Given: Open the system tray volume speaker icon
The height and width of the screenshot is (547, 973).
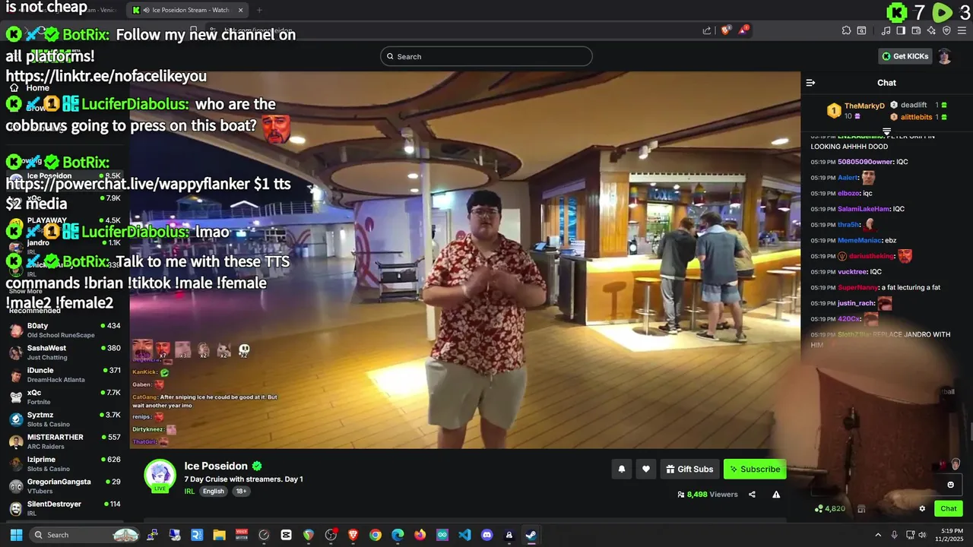Looking at the screenshot, I should click(922, 535).
